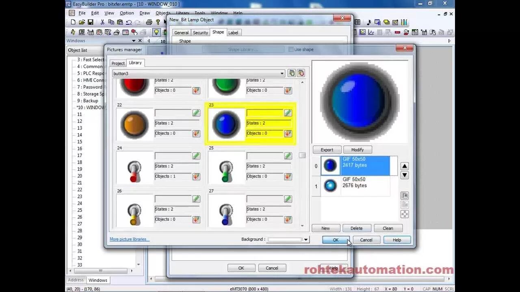Click the Open project folder icon

(82, 22)
